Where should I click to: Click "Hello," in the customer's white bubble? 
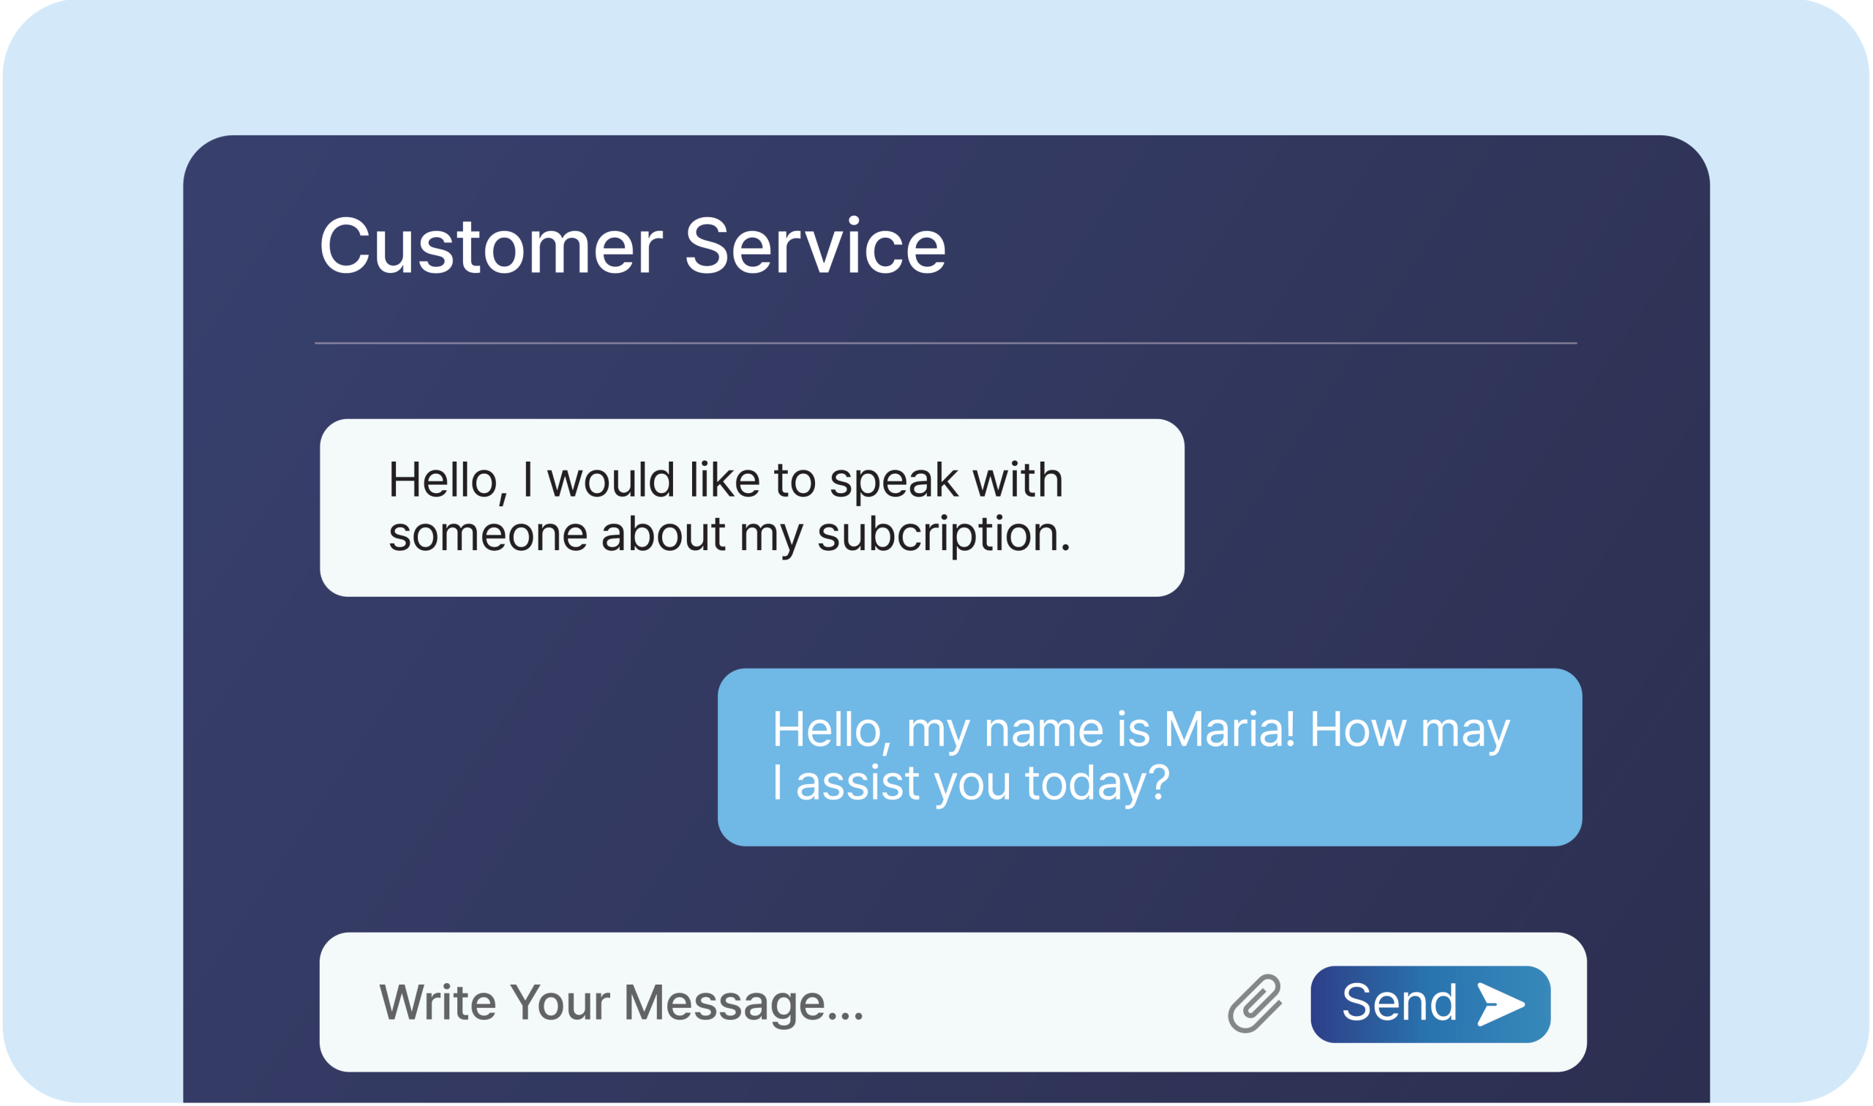448,482
